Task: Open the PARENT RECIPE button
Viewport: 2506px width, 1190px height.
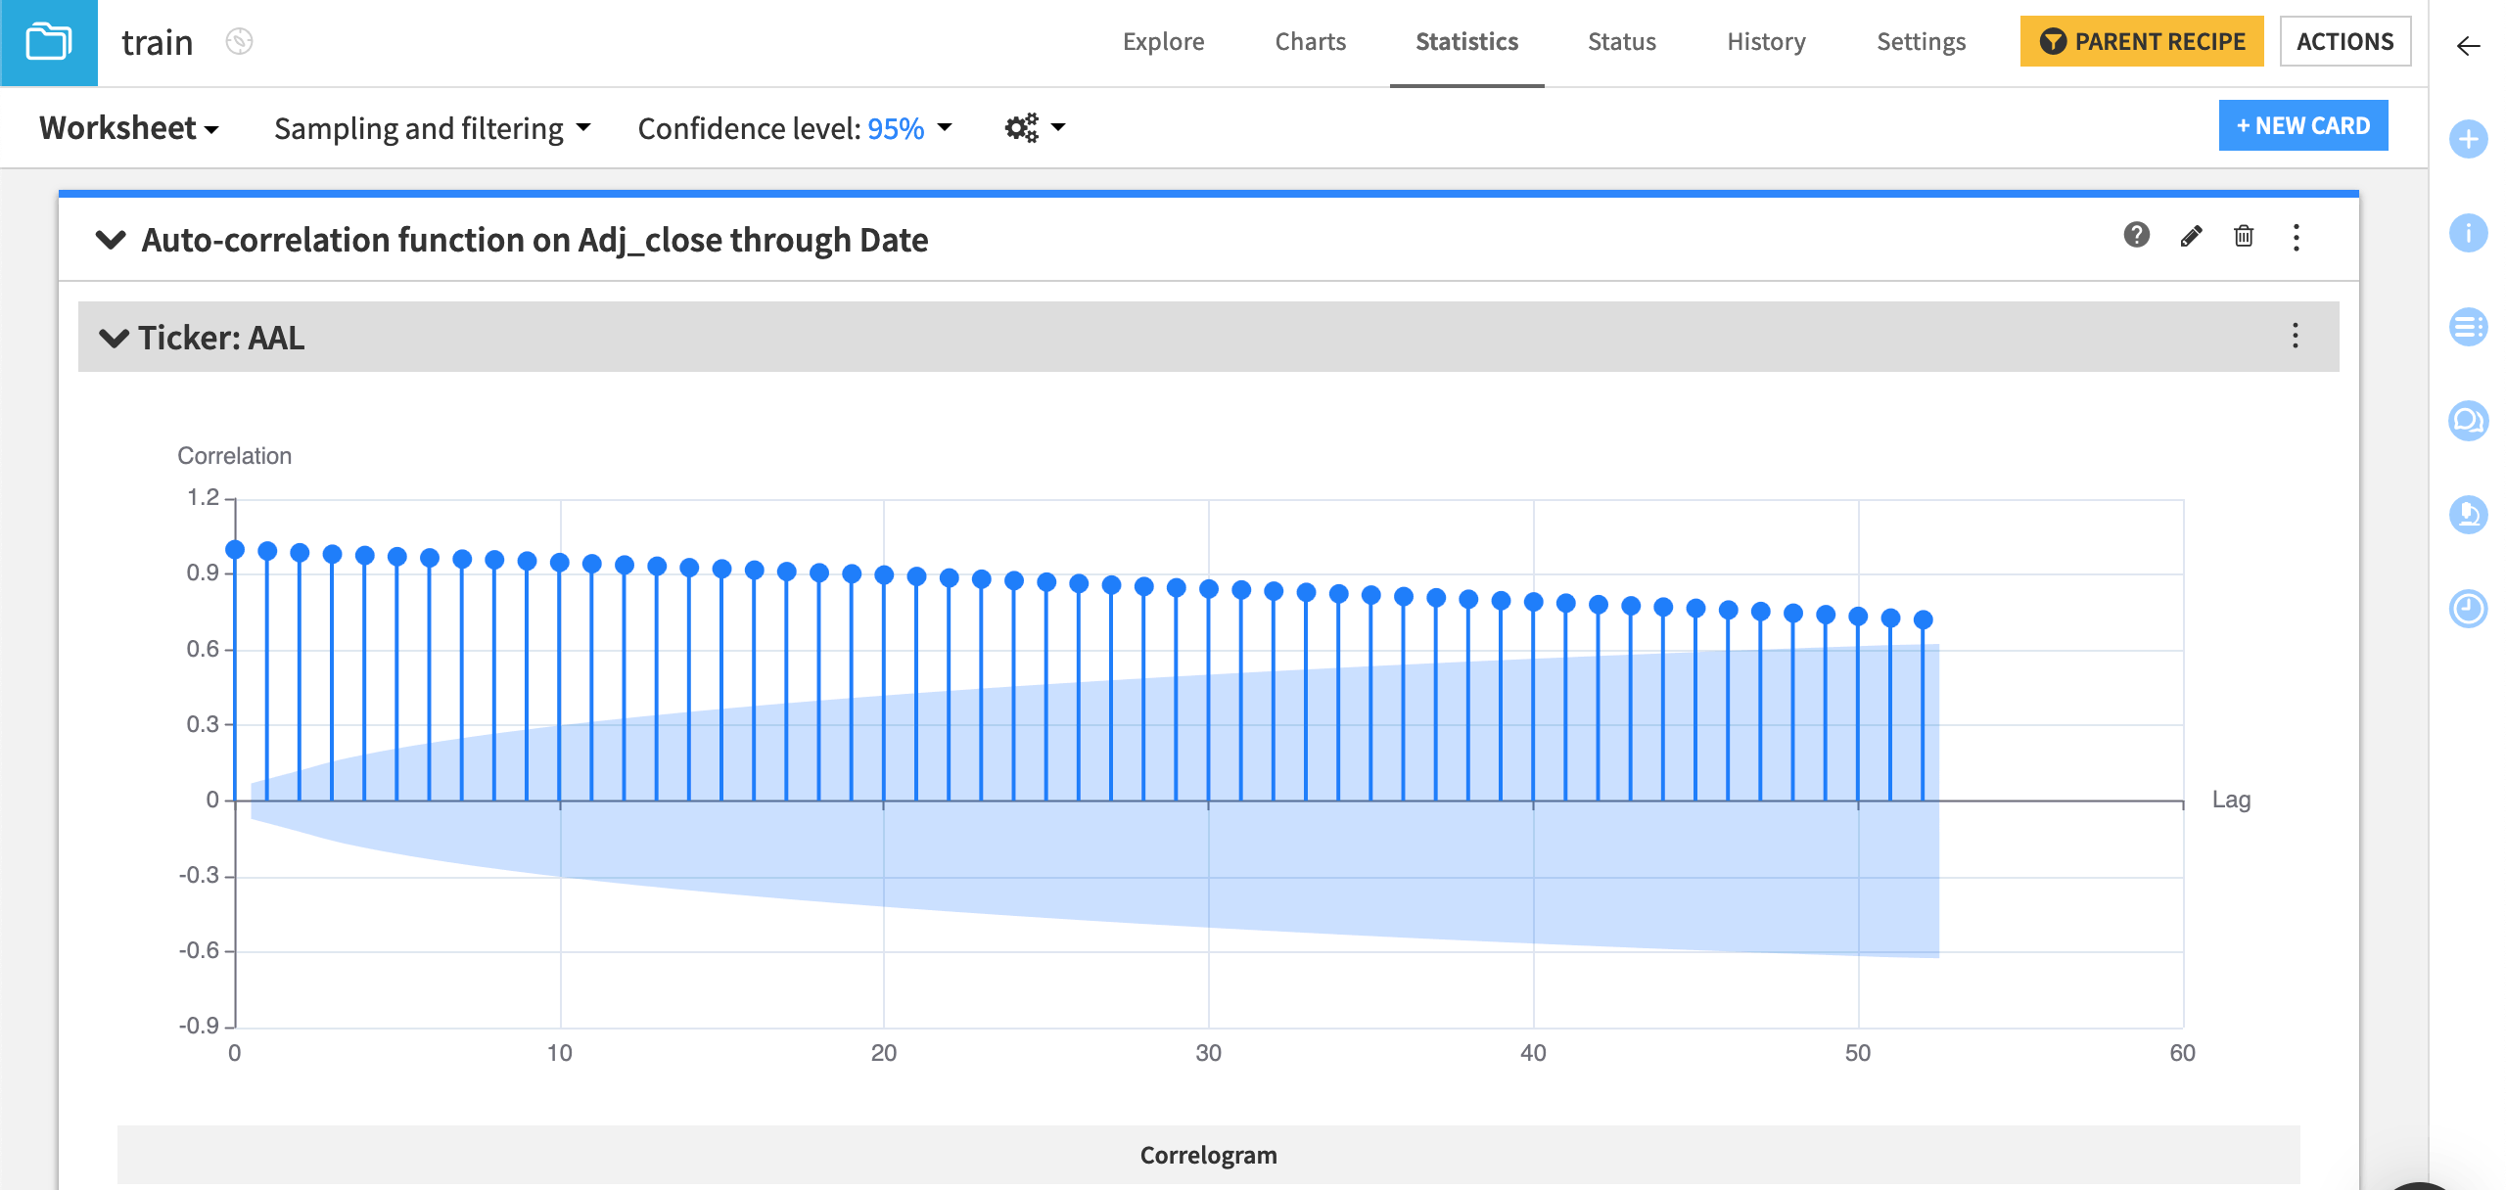Action: pos(2141,41)
